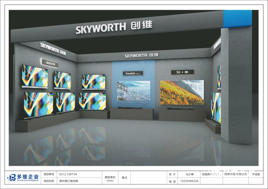The width and height of the screenshot is (268, 189).
Task: Click the soundbar beneath the 5G + 8K TV
Action: 180,109
